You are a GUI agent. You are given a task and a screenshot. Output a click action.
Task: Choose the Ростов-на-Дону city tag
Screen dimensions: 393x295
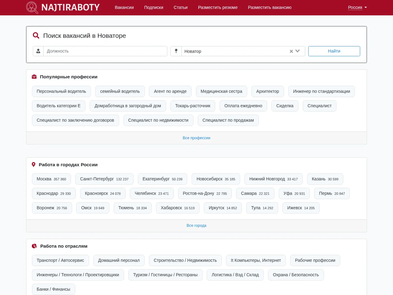[x=205, y=193]
